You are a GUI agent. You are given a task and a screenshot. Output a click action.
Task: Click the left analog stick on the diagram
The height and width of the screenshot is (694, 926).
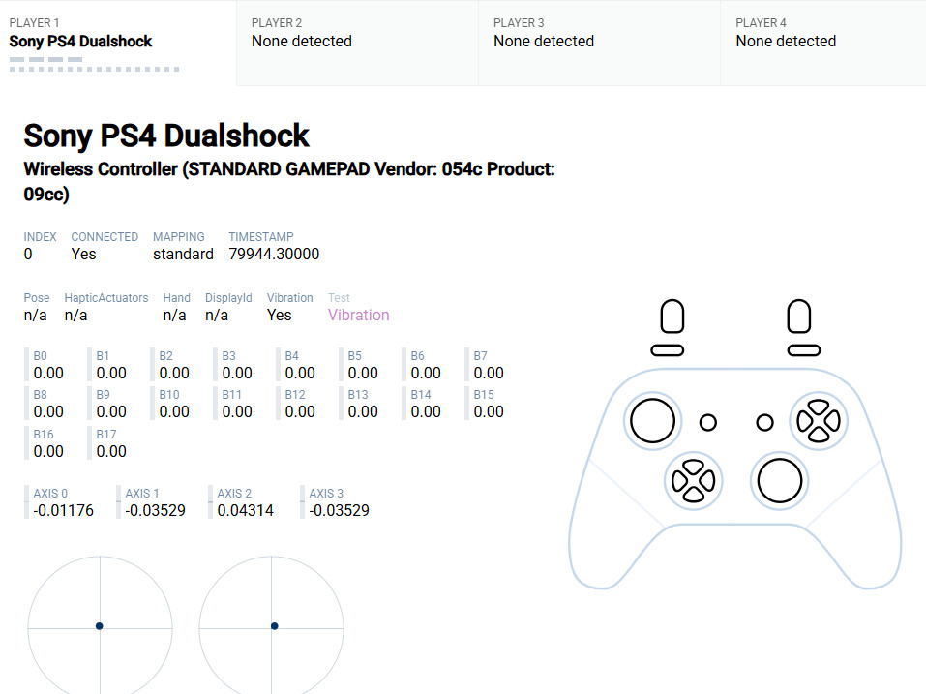point(652,421)
